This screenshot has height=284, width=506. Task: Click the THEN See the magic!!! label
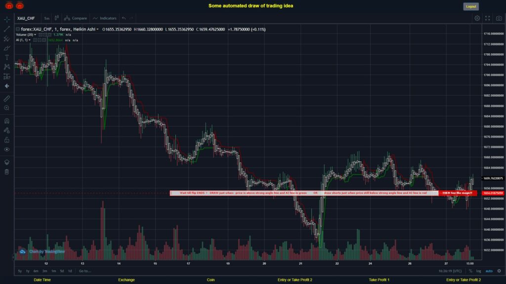pyautogui.click(x=457, y=193)
